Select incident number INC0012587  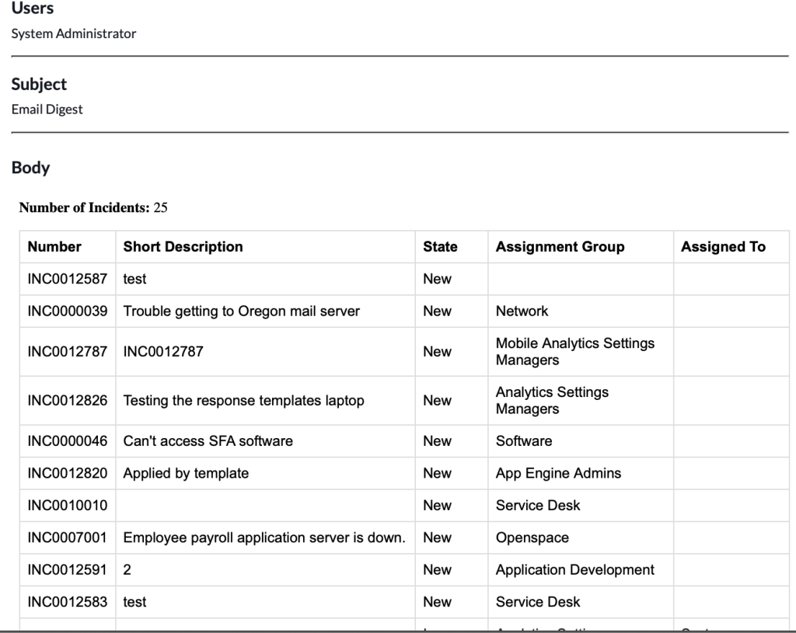pyautogui.click(x=67, y=279)
